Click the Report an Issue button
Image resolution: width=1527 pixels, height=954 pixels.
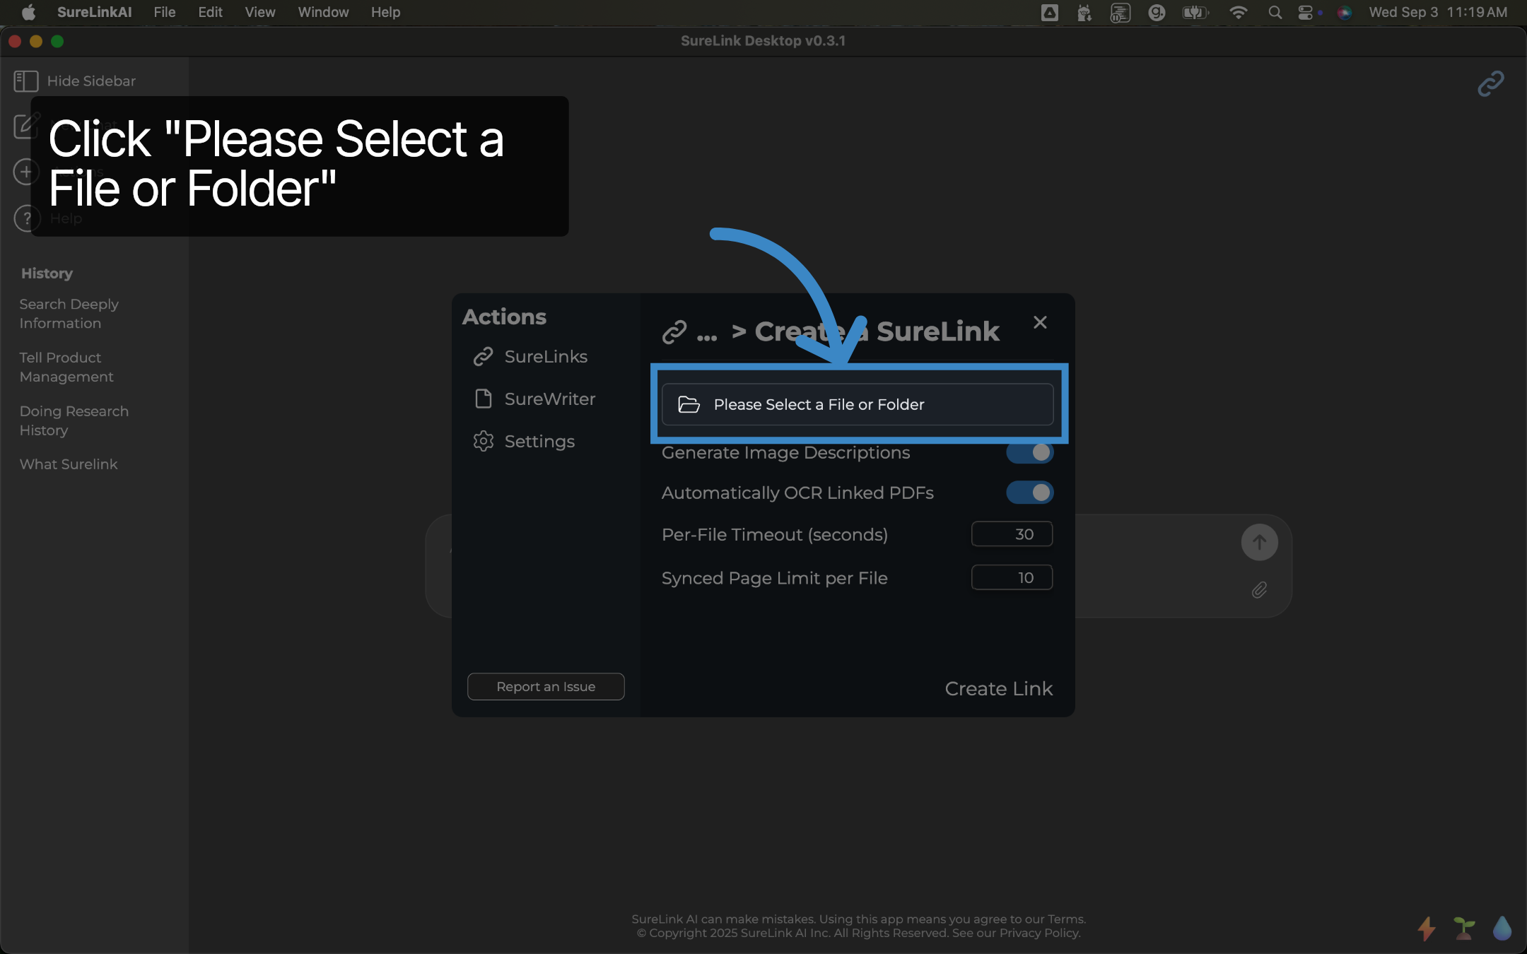pos(546,686)
